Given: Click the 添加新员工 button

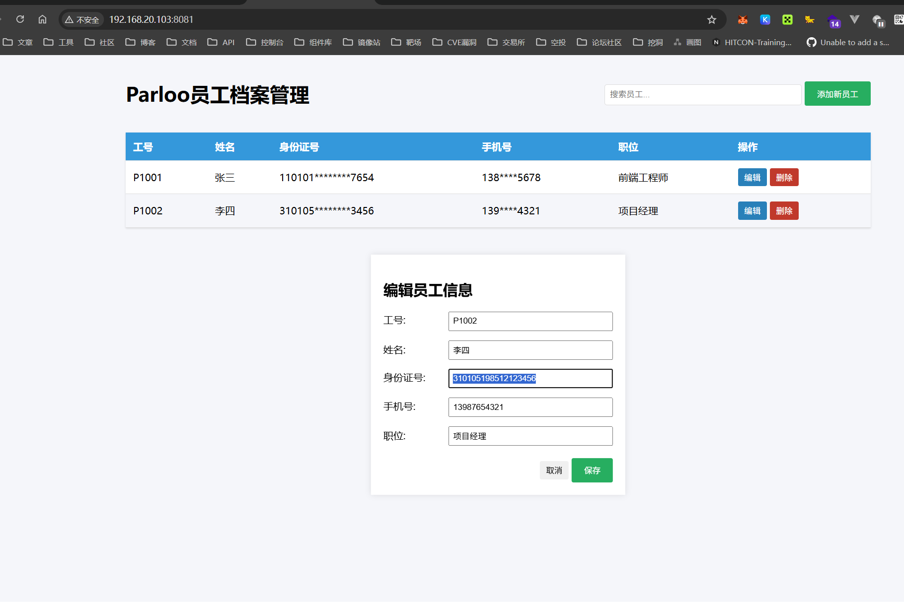Looking at the screenshot, I should [x=837, y=94].
